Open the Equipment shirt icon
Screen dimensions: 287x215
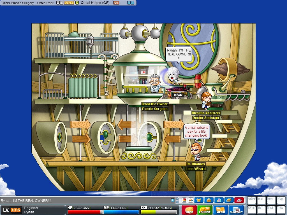click(x=199, y=200)
